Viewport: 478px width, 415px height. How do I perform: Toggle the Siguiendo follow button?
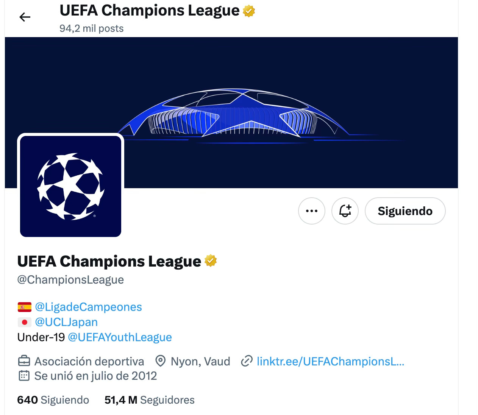click(405, 211)
